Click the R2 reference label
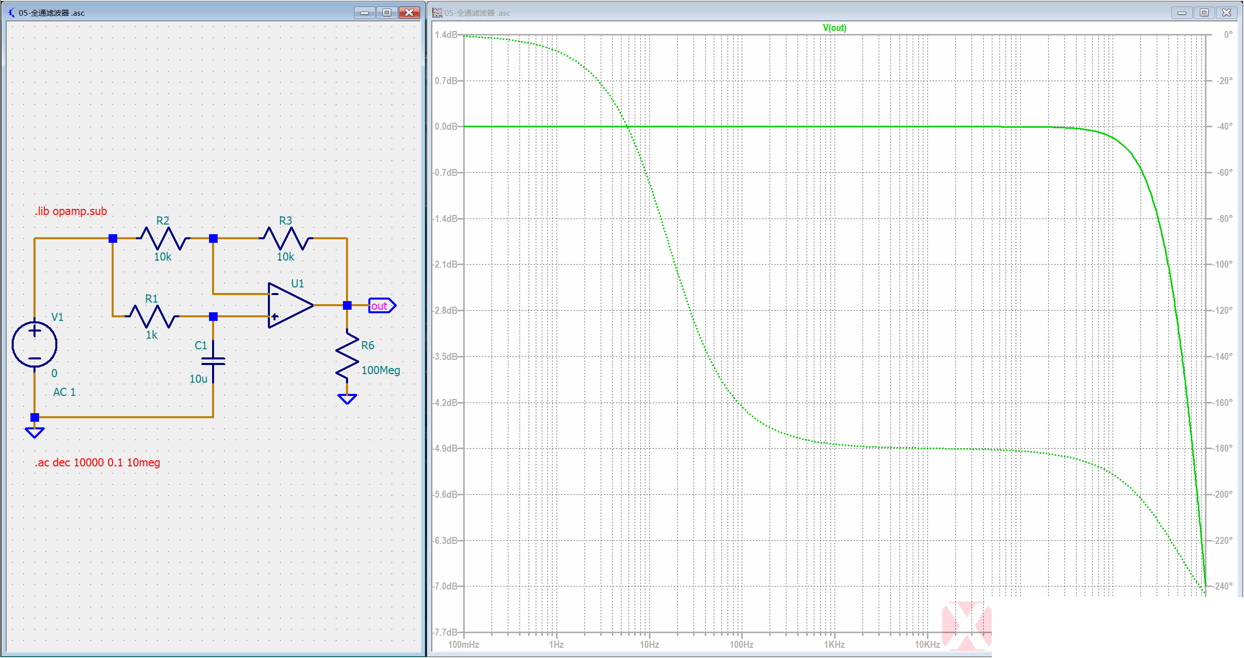The height and width of the screenshot is (658, 1244). [x=163, y=221]
